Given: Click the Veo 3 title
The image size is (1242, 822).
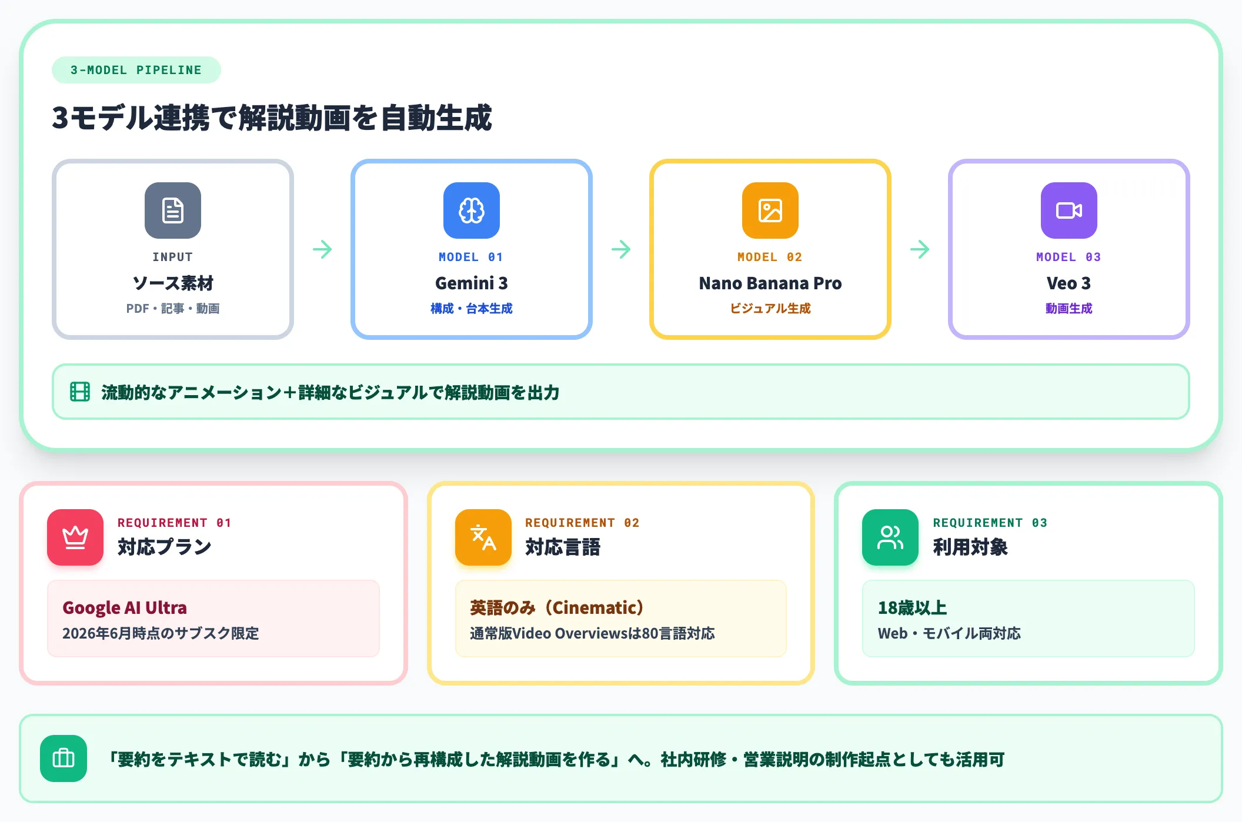Looking at the screenshot, I should tap(1069, 283).
